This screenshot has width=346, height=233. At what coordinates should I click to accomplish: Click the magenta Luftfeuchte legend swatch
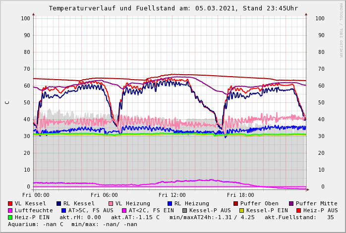(10, 210)
